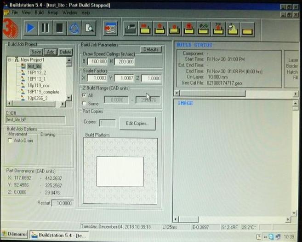Pause the build with the pause icon
The image size is (302, 242).
click(x=45, y=28)
